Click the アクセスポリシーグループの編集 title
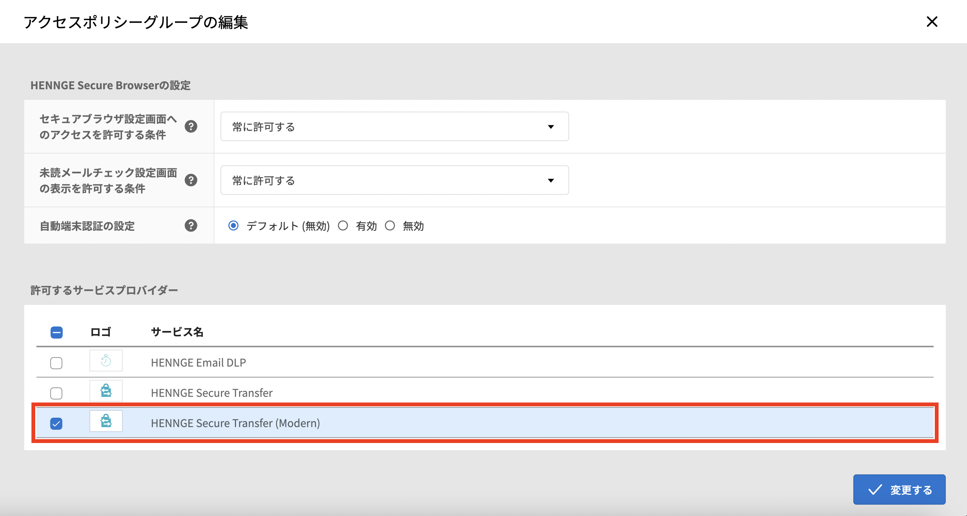The width and height of the screenshot is (967, 516). 136,22
